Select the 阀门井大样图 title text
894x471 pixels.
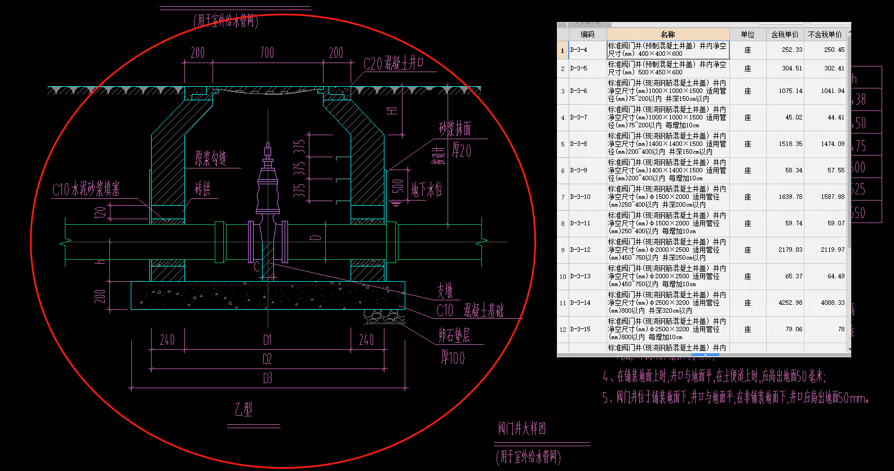tap(522, 429)
